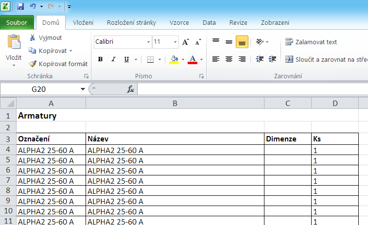Align cell content to middle
Screen dimensions: 368x225
229,42
